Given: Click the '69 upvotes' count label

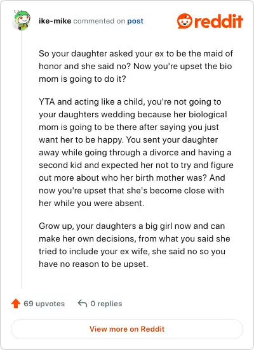Looking at the screenshot, I should click(x=44, y=304).
